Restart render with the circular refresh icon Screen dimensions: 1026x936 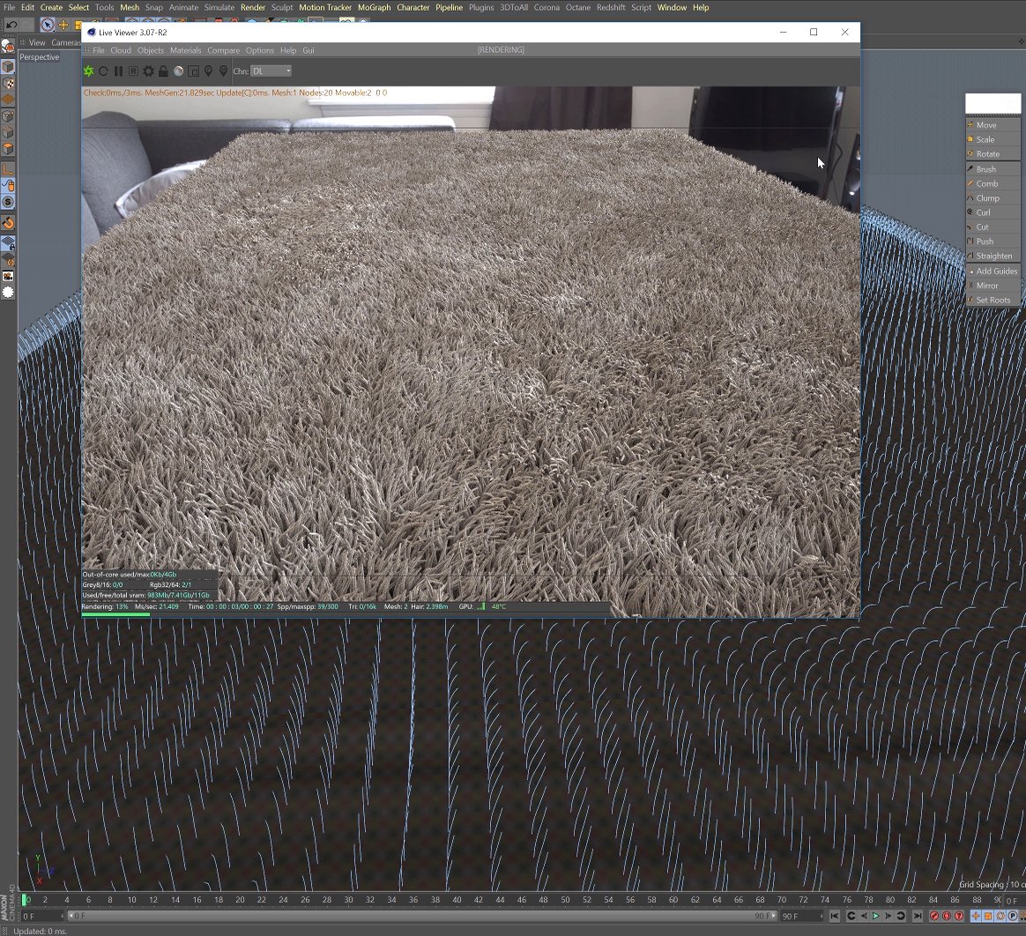pyautogui.click(x=103, y=71)
